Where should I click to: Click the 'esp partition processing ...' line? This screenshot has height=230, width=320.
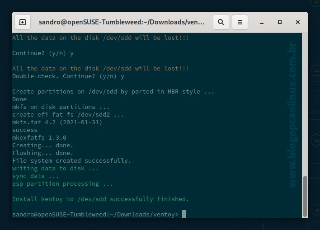[x=62, y=183]
